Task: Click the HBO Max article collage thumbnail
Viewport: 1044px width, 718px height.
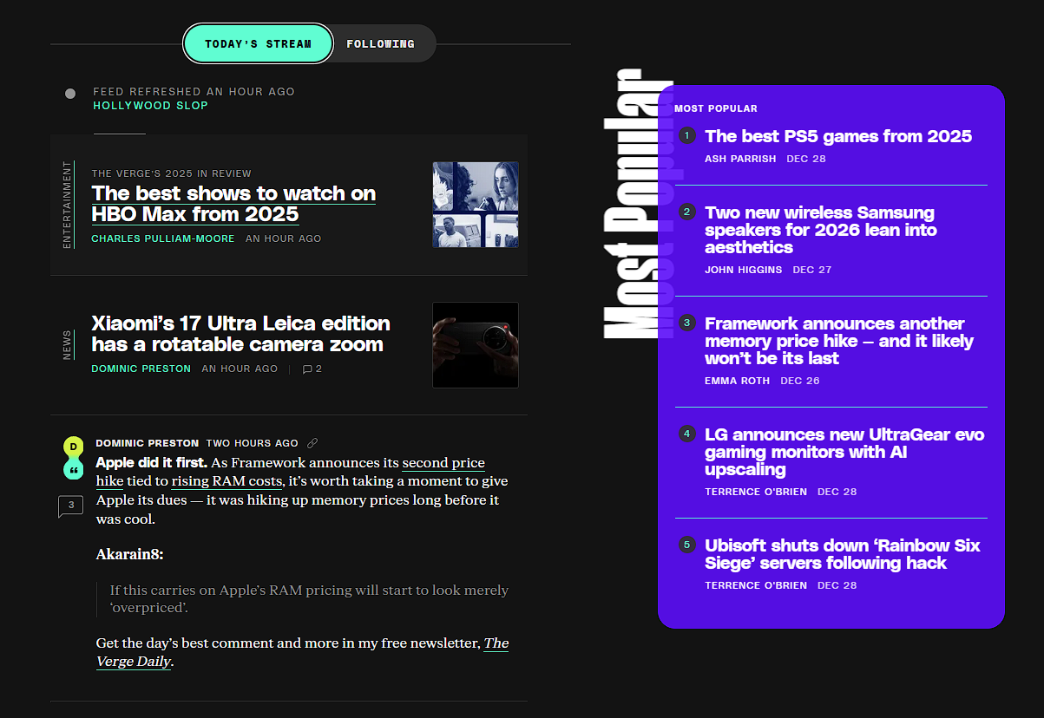Action: (476, 205)
